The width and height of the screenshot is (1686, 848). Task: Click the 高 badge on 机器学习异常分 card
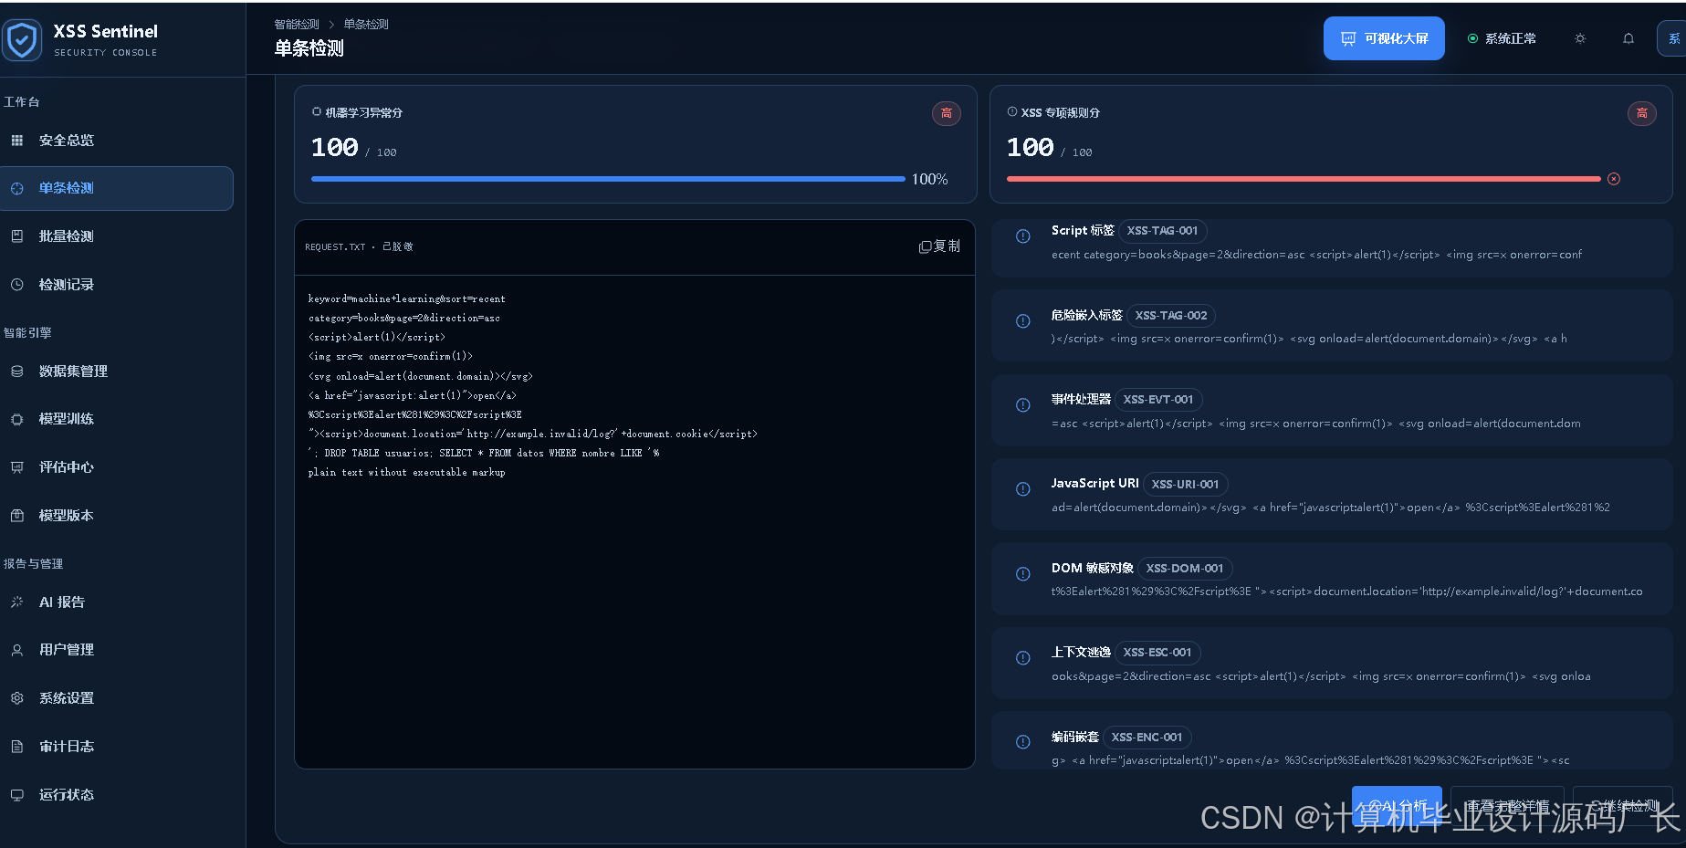point(947,113)
